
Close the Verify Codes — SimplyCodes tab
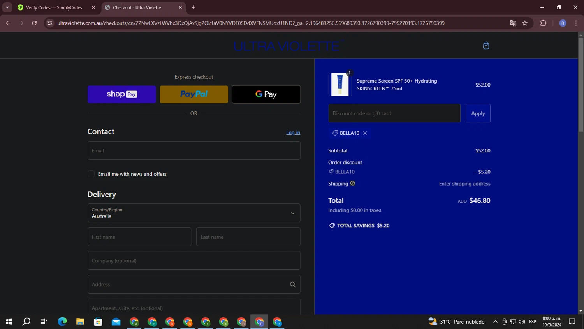click(93, 7)
